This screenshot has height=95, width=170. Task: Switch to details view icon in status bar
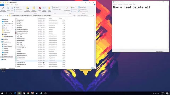92,68
